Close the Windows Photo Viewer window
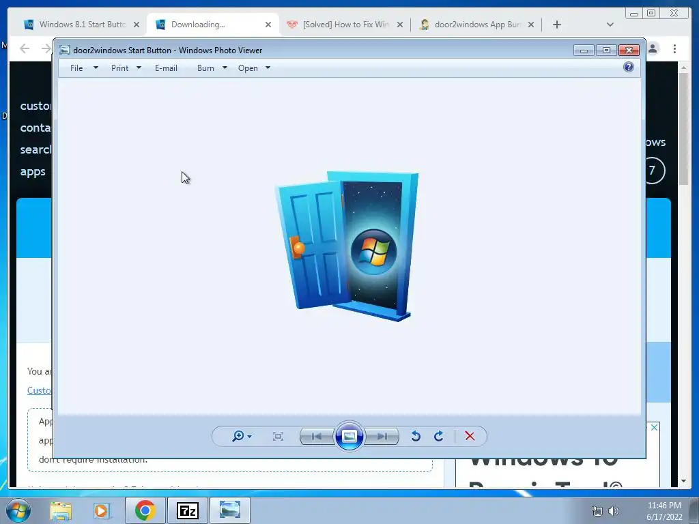The height and width of the screenshot is (524, 699). [x=629, y=50]
